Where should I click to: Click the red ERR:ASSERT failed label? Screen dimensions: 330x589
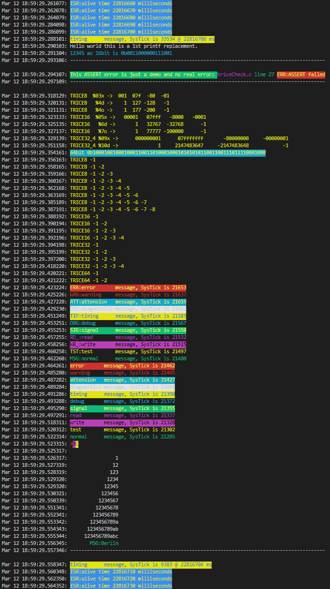click(301, 74)
